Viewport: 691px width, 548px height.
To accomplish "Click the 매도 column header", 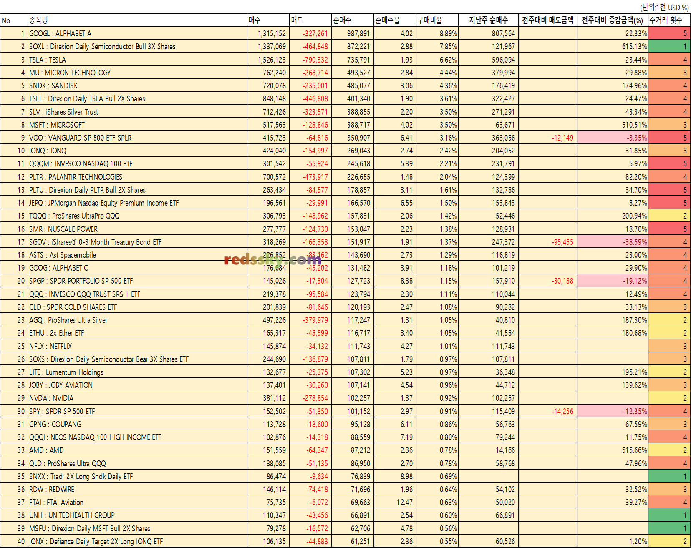I will click(311, 20).
